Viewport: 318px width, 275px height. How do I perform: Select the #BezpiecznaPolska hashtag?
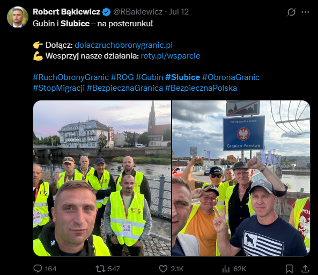coord(201,88)
